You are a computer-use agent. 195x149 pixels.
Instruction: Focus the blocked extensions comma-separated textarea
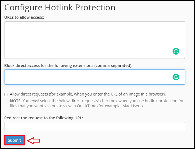[x=95, y=77]
